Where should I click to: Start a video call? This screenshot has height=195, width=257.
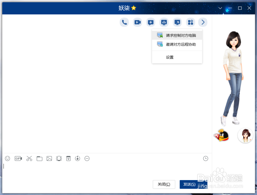(x=137, y=22)
